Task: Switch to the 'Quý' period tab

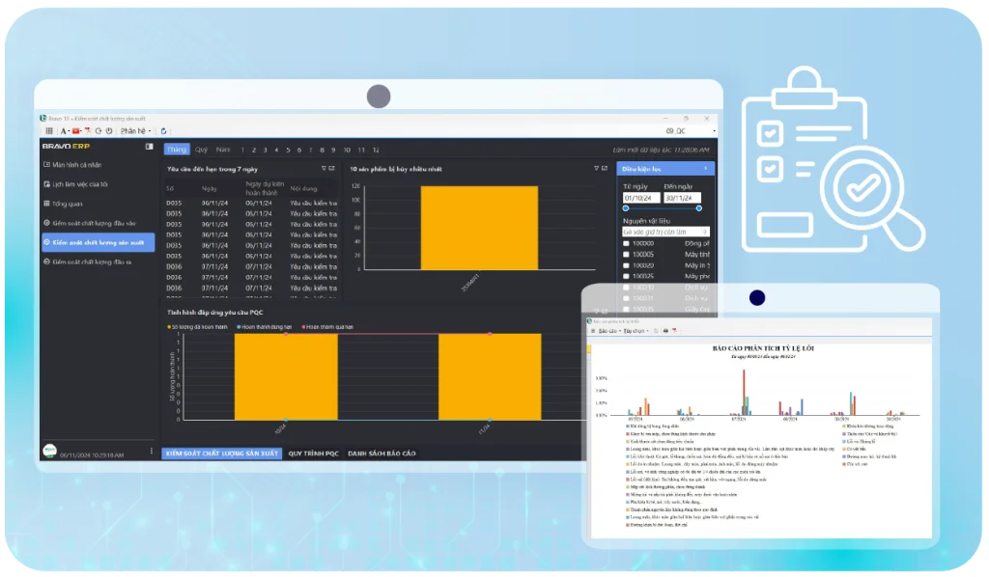Action: tap(201, 150)
